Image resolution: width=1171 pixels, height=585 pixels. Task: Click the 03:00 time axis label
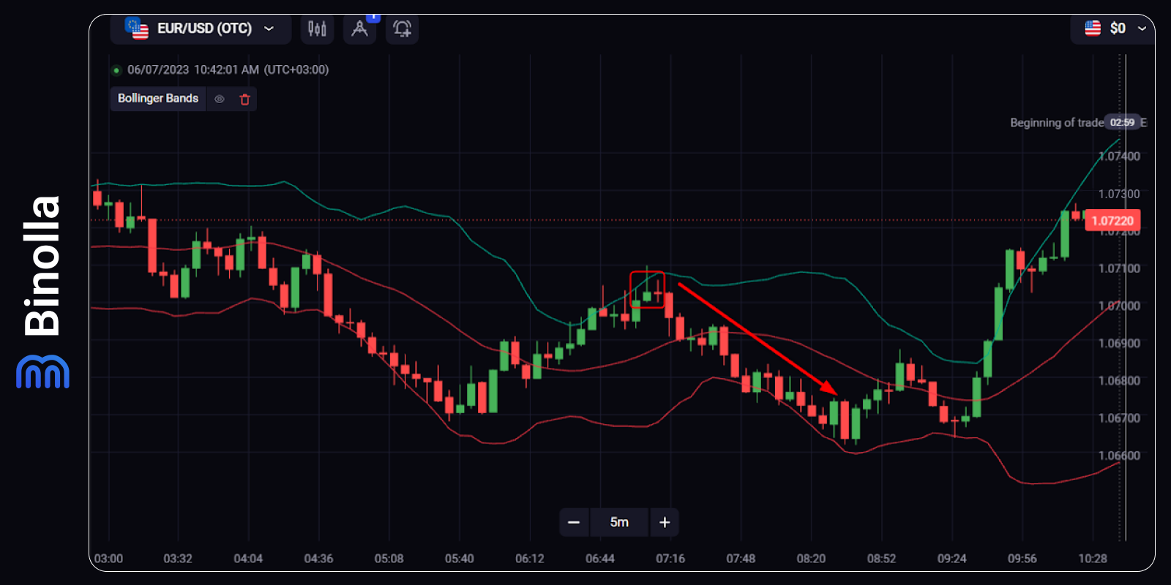108,559
